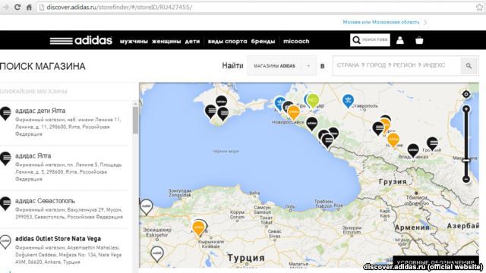Click the store search magnifier button
486x273 pixels.
469,66
